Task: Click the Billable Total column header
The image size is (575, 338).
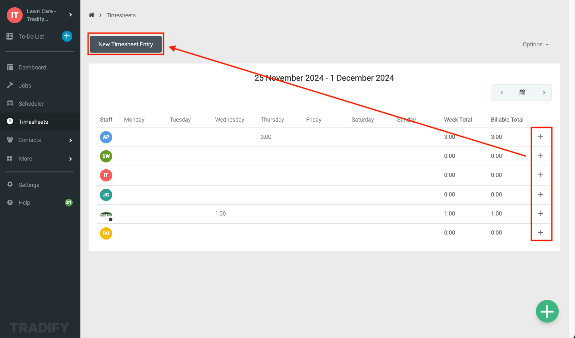Action: [507, 120]
